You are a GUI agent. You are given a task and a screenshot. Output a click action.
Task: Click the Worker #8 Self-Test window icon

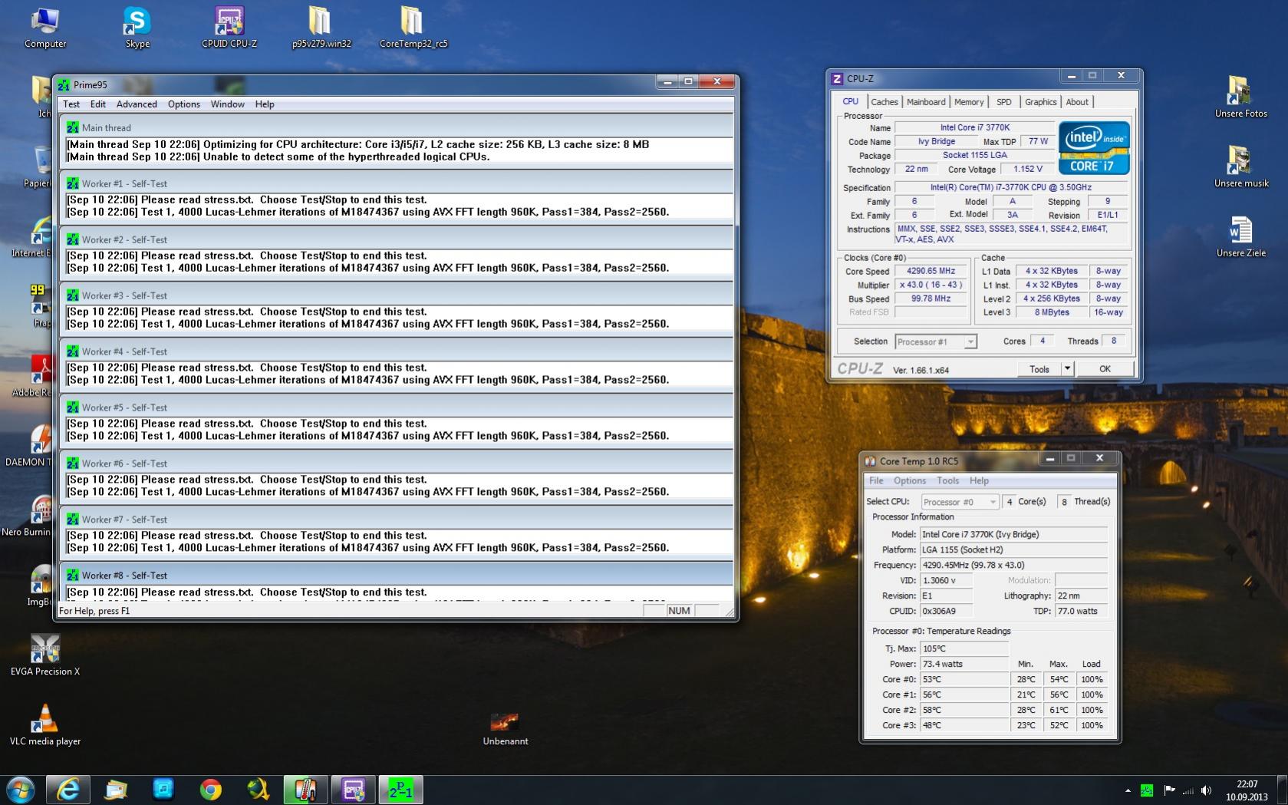point(73,575)
